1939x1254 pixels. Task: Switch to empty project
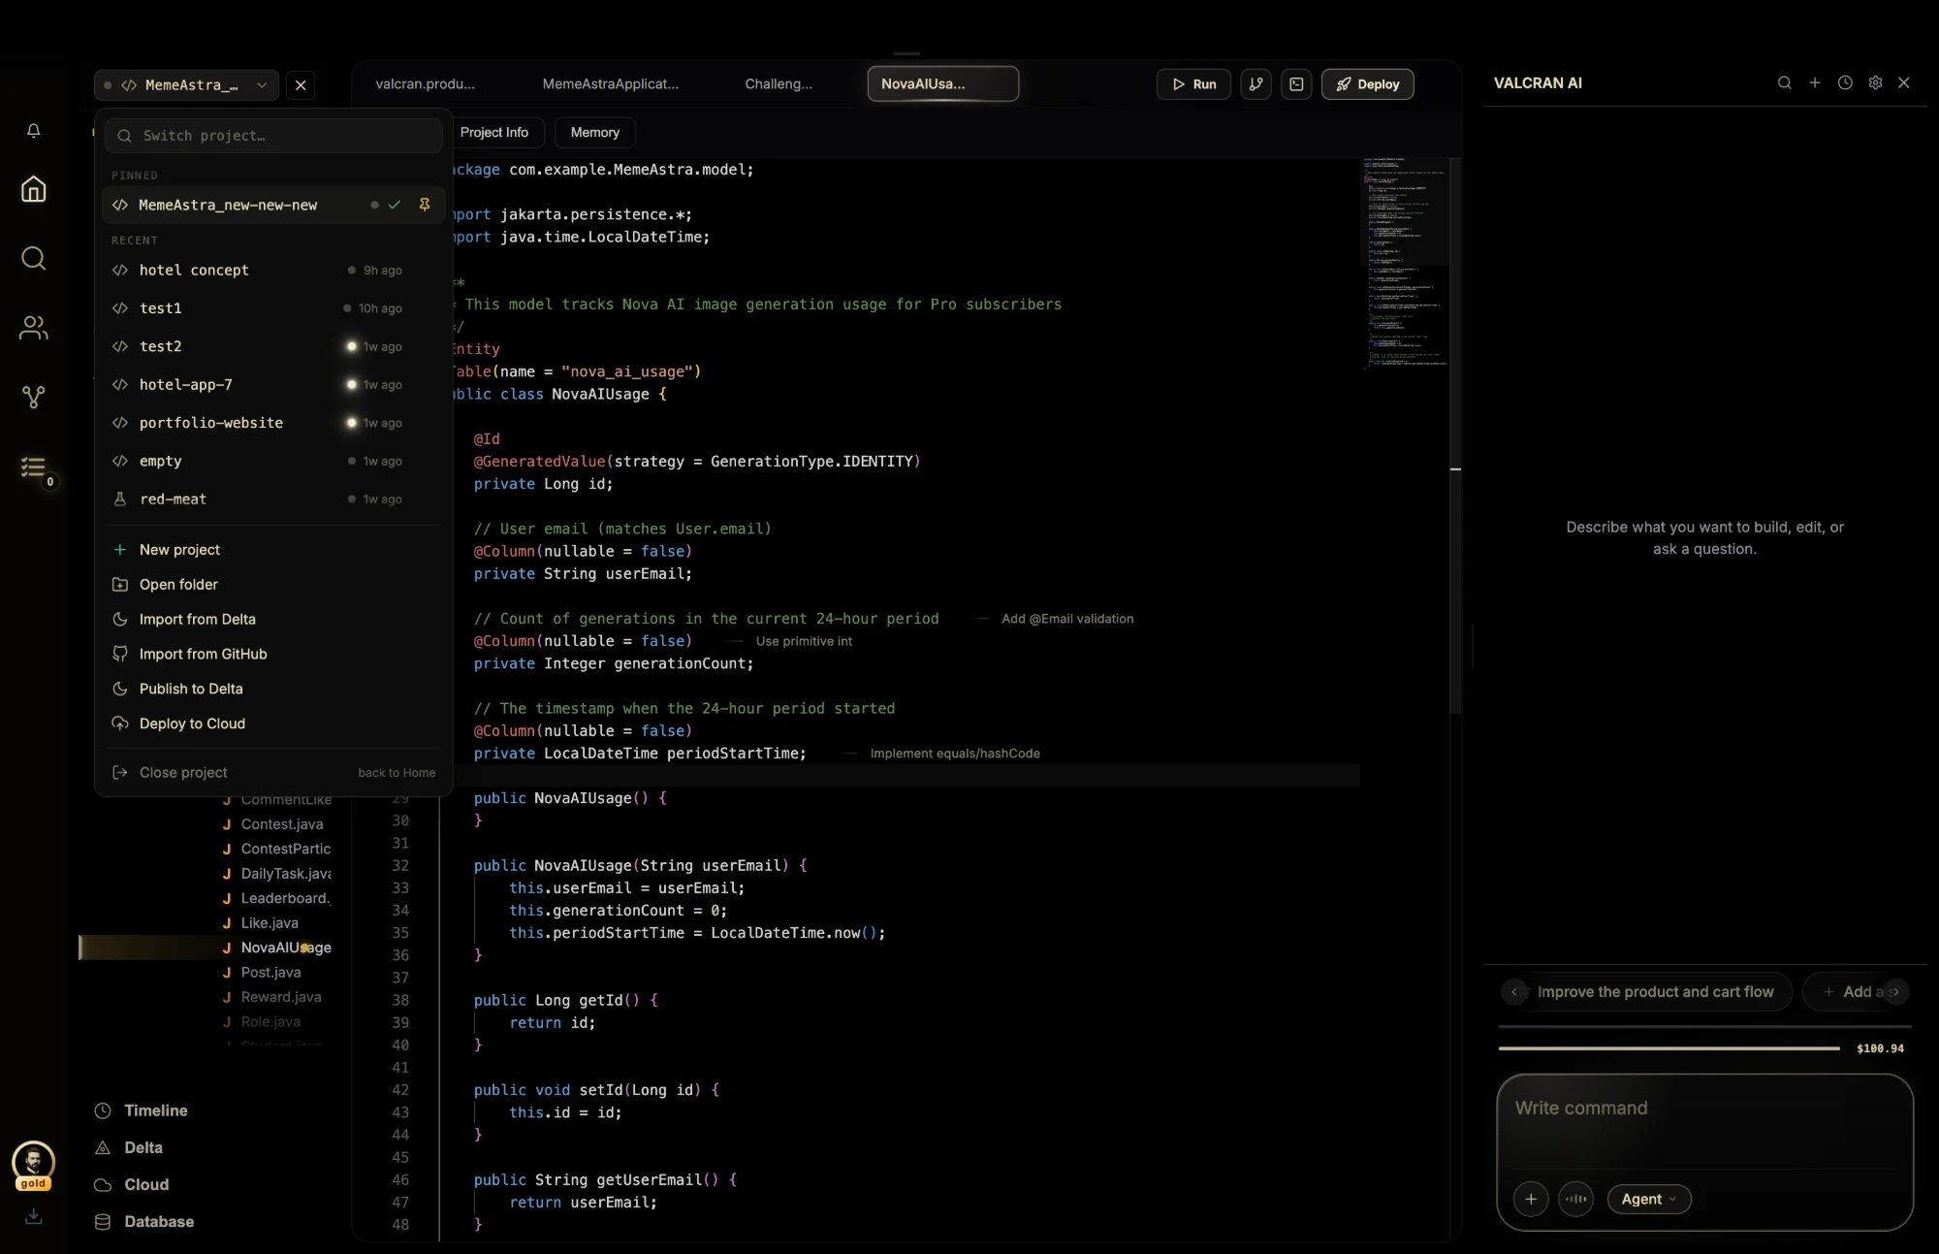(273, 461)
